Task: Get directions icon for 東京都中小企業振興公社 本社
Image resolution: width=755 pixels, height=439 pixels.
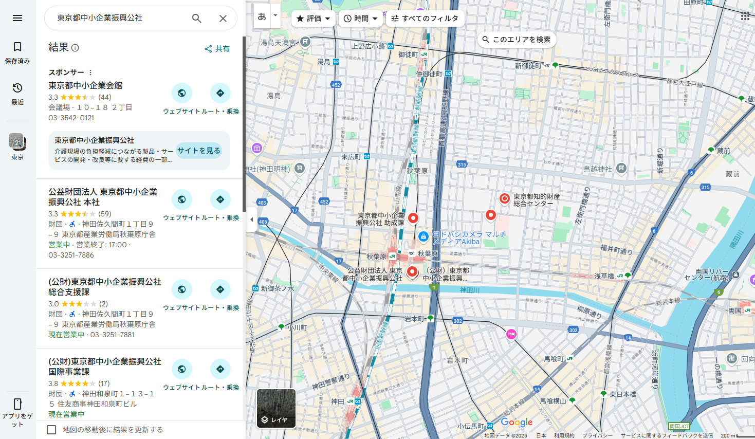Action: (220, 199)
